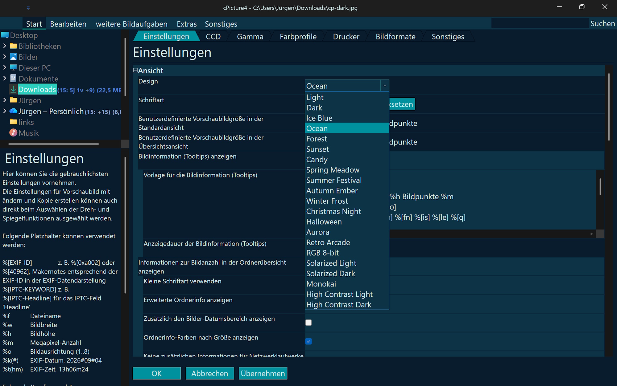Expand the Bibliotheken tree node

pyautogui.click(x=5, y=46)
